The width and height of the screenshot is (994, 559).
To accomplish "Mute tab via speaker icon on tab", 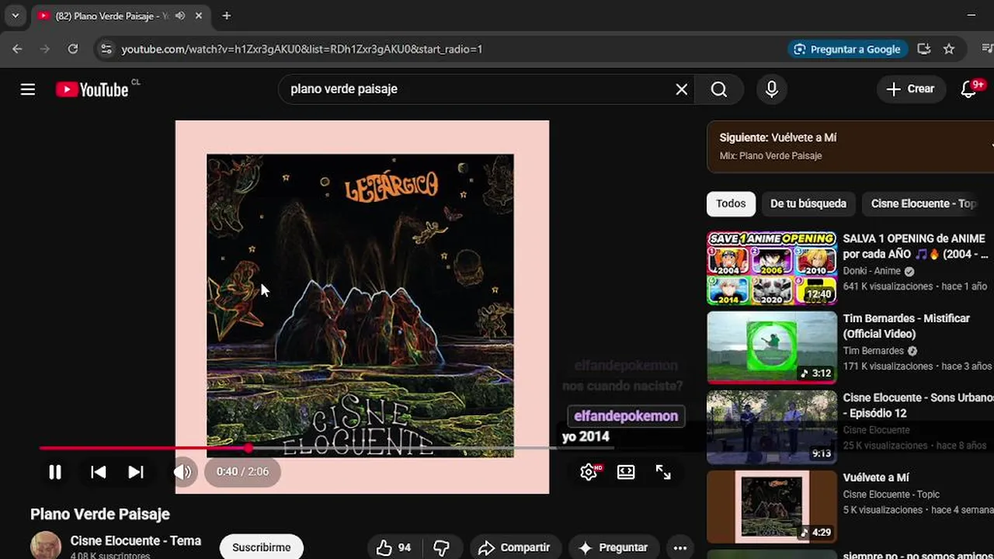I will tap(180, 16).
